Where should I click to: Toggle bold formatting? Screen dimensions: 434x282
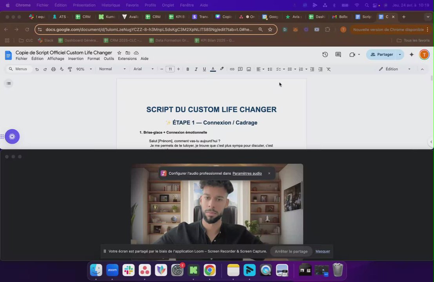tap(188, 69)
